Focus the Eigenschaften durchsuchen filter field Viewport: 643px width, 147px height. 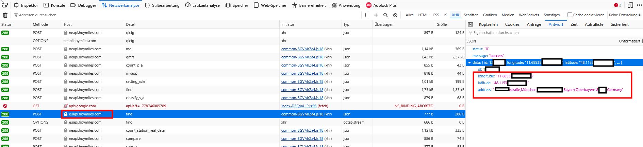tap(555, 33)
